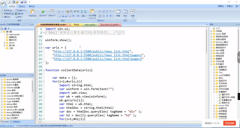Switch to the fsys.enum.ui.aardio document tab

coord(110,25)
